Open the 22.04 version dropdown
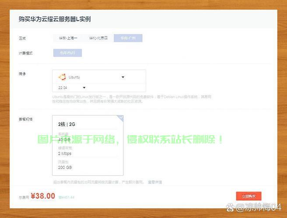This screenshot has width=287, height=218. [72, 88]
